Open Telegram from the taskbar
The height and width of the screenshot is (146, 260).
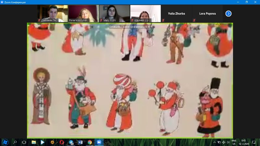(x=71, y=142)
